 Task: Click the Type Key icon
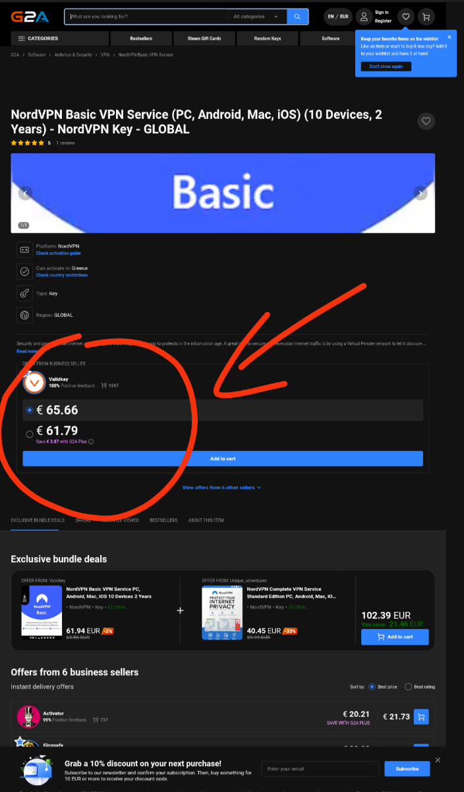[24, 293]
